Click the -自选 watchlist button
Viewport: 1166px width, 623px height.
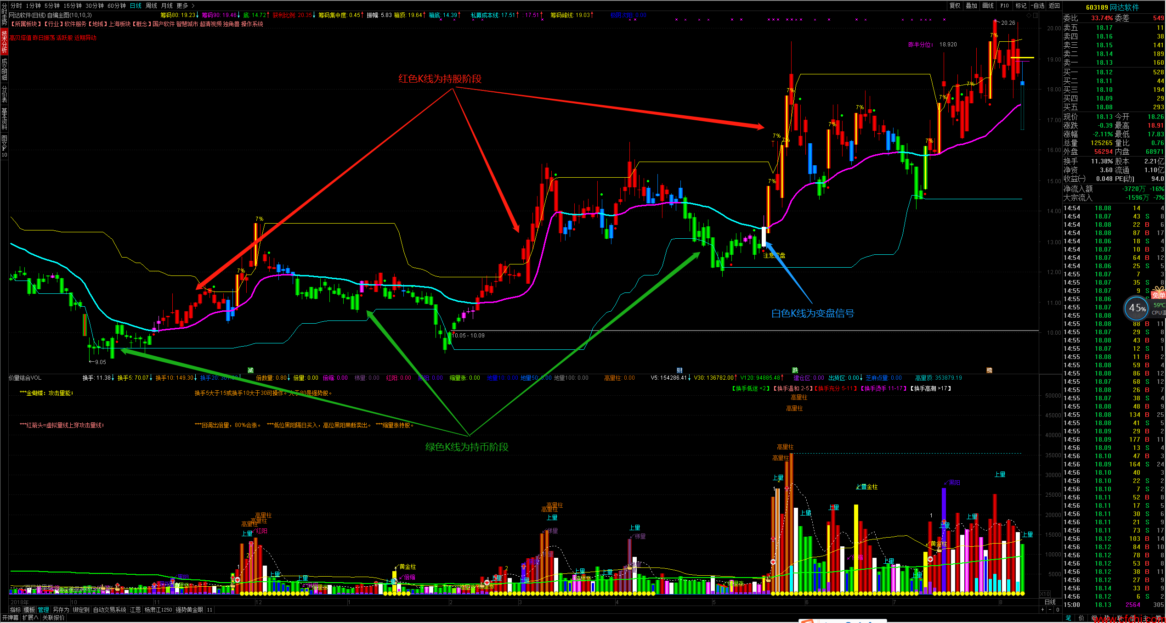click(1037, 6)
